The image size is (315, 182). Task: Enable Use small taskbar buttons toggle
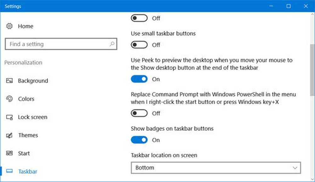click(x=139, y=45)
